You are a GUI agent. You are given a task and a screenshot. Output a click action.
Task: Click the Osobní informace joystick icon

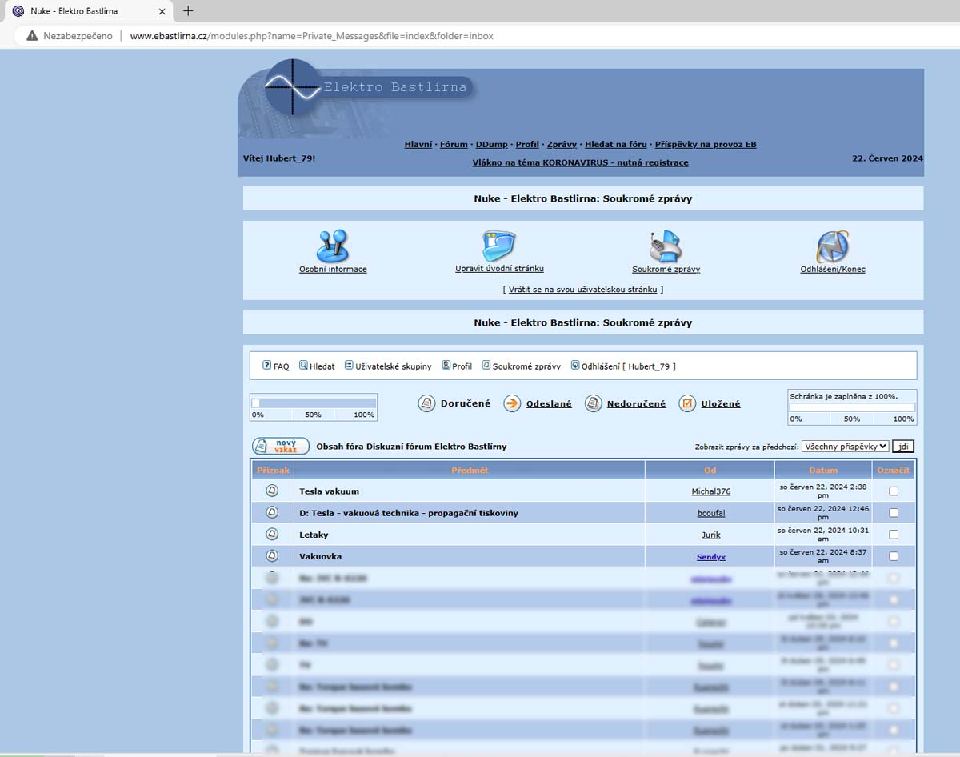[x=333, y=246]
